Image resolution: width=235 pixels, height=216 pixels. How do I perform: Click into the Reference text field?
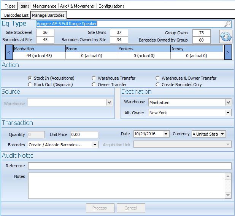tap(129, 166)
